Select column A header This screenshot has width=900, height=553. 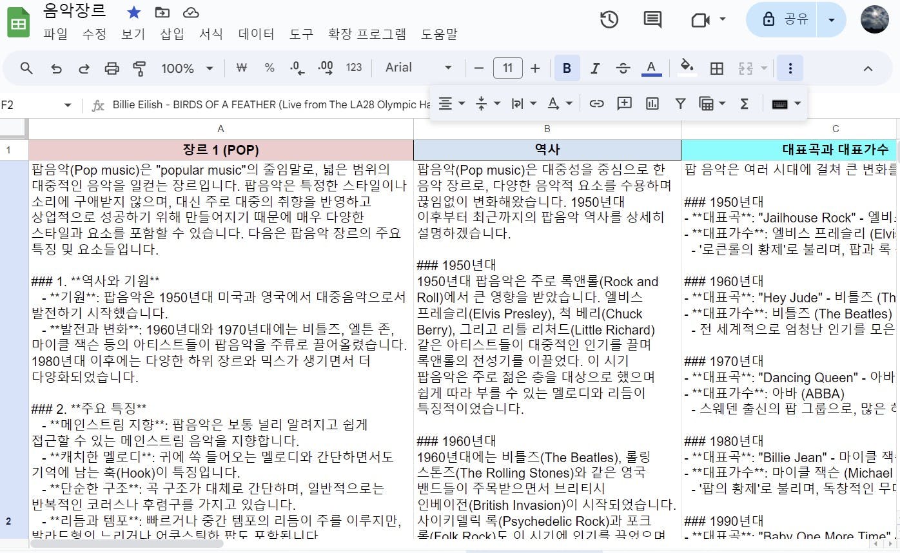(221, 129)
